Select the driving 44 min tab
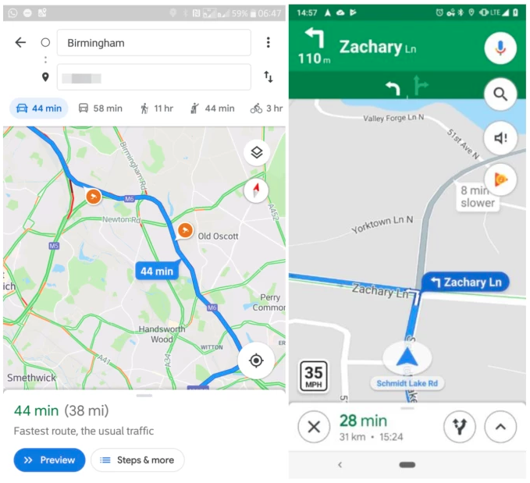 click(x=39, y=108)
